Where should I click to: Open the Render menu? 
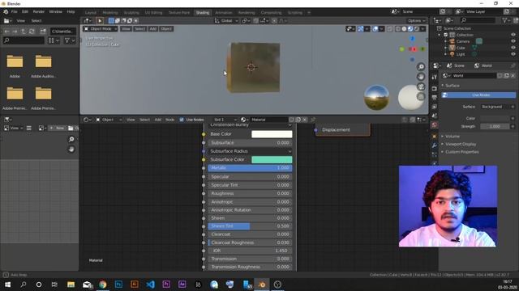tap(38, 11)
